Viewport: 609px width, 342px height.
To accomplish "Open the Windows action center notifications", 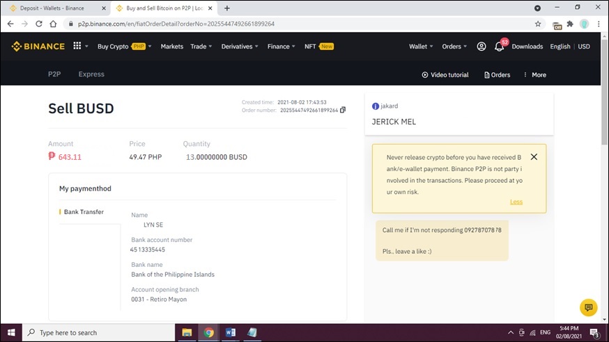I will pos(594,333).
